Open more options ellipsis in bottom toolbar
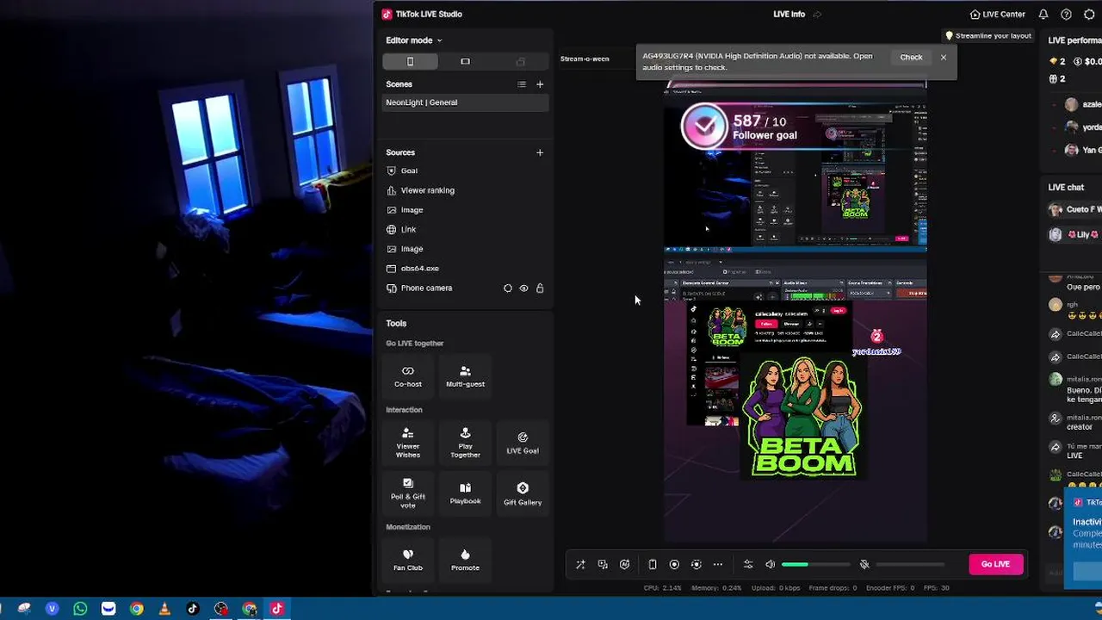1102x620 pixels. 718,565
